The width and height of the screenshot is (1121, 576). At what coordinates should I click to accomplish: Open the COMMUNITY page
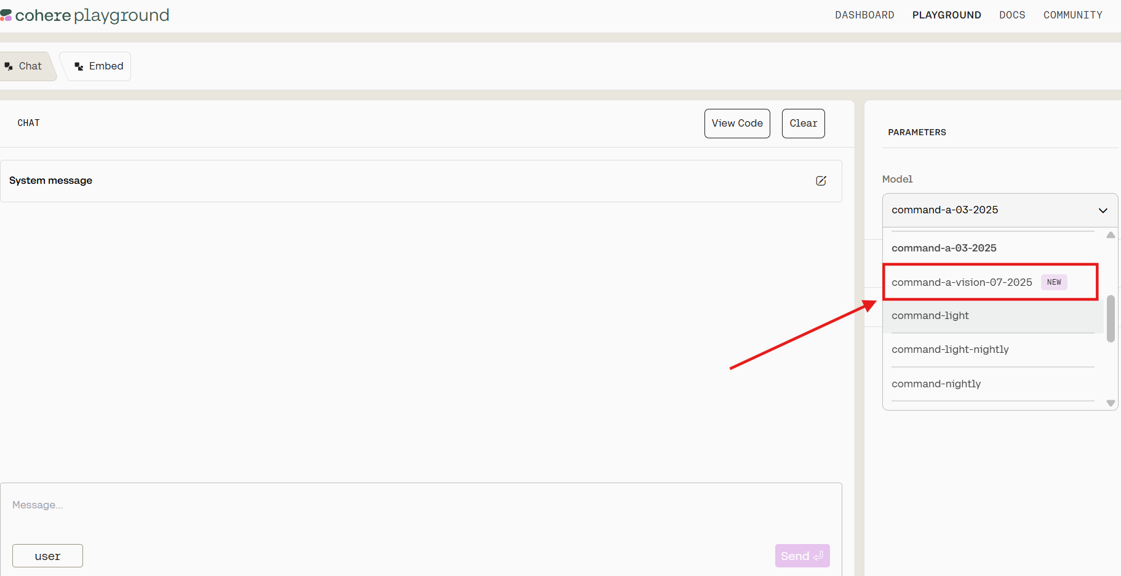pos(1073,15)
